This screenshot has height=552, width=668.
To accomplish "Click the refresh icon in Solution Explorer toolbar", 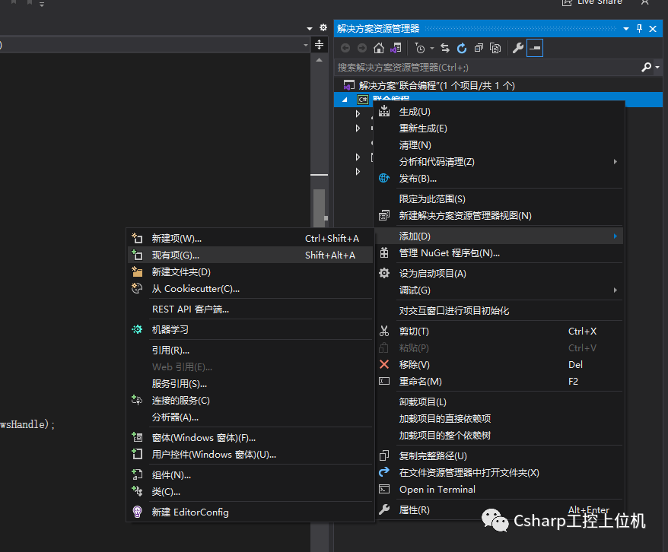I will click(x=462, y=48).
